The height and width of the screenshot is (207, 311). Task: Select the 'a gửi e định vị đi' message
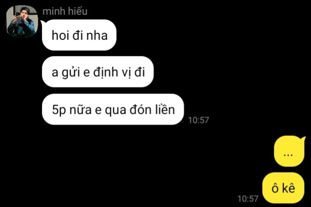click(98, 72)
